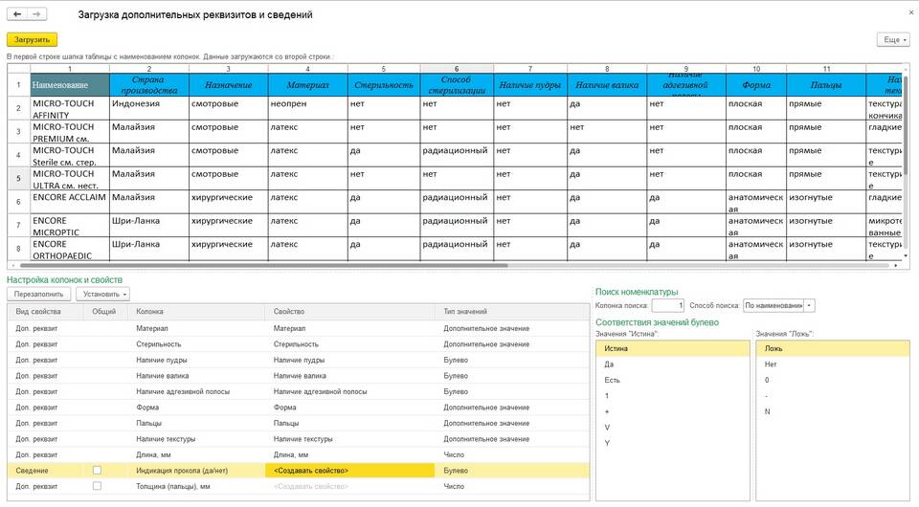Click the yellow Загрузить button
The image size is (919, 507).
(x=33, y=40)
